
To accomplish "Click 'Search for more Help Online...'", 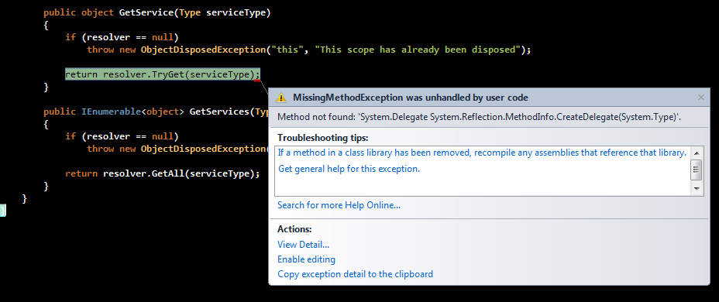I will [x=339, y=205].
